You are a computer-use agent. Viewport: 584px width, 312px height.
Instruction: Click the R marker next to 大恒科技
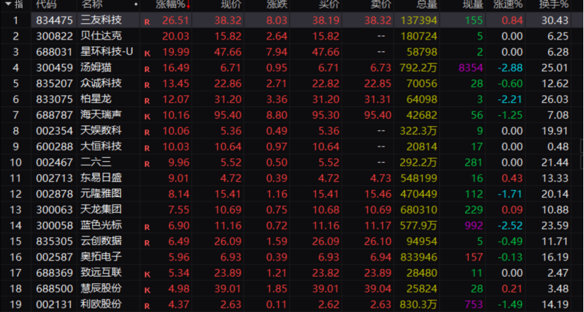point(147,147)
